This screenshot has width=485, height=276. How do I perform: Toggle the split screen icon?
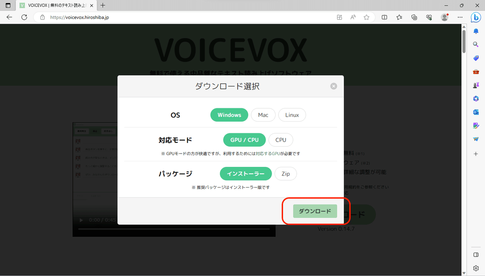(x=384, y=17)
